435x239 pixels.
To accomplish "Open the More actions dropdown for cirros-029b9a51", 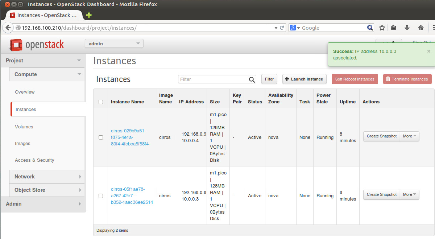I will coord(409,136).
